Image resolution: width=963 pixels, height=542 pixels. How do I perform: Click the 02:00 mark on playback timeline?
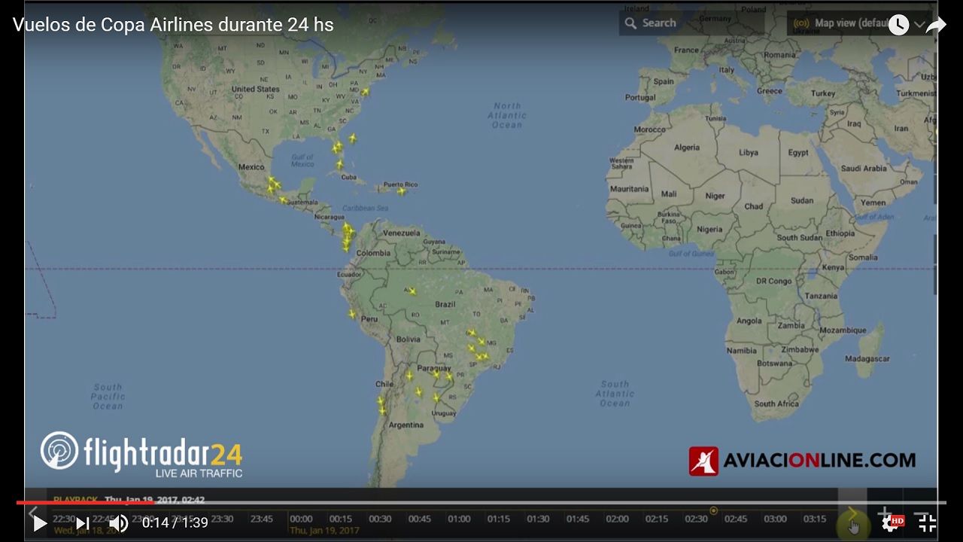point(617,519)
